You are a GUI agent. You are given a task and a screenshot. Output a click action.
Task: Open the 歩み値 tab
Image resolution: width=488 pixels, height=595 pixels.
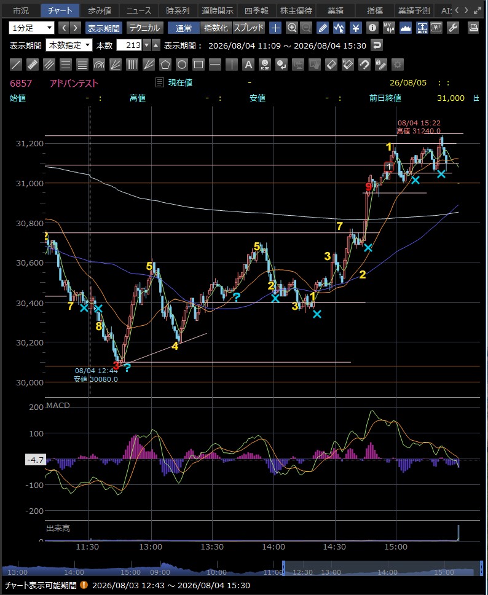click(100, 10)
